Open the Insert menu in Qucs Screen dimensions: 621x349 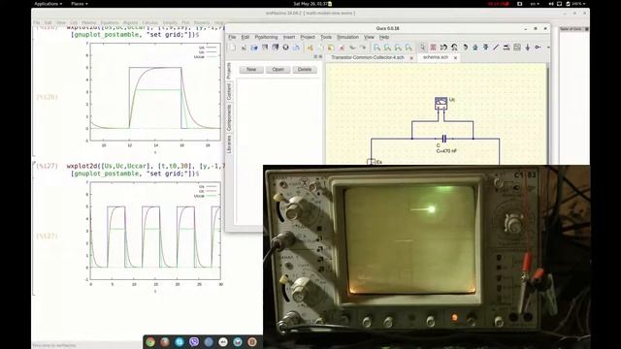point(289,37)
